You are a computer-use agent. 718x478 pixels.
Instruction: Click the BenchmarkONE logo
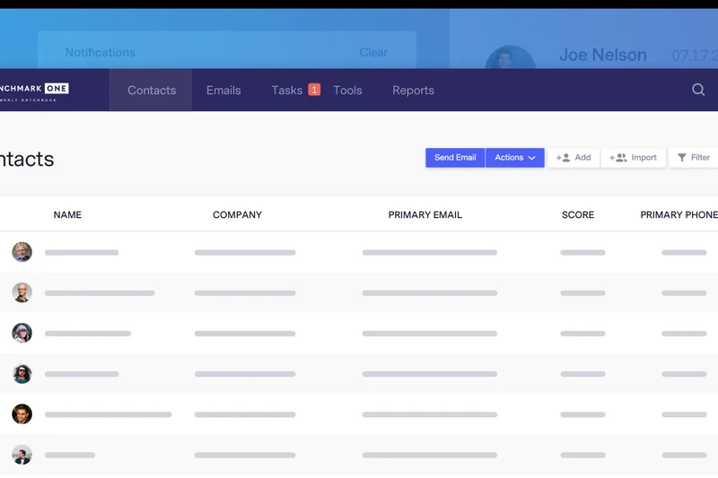(x=34, y=90)
